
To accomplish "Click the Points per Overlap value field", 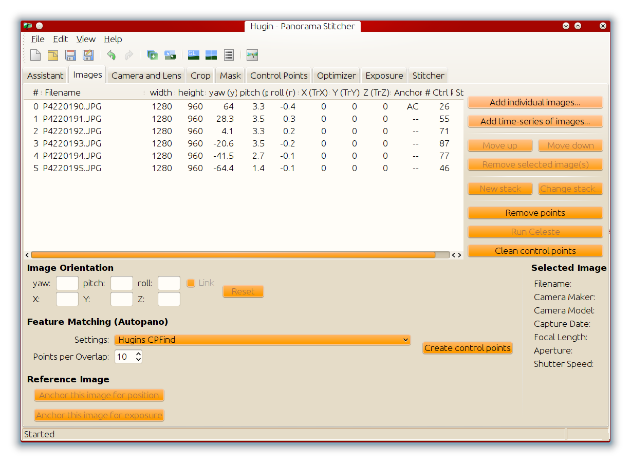I will 125,357.
